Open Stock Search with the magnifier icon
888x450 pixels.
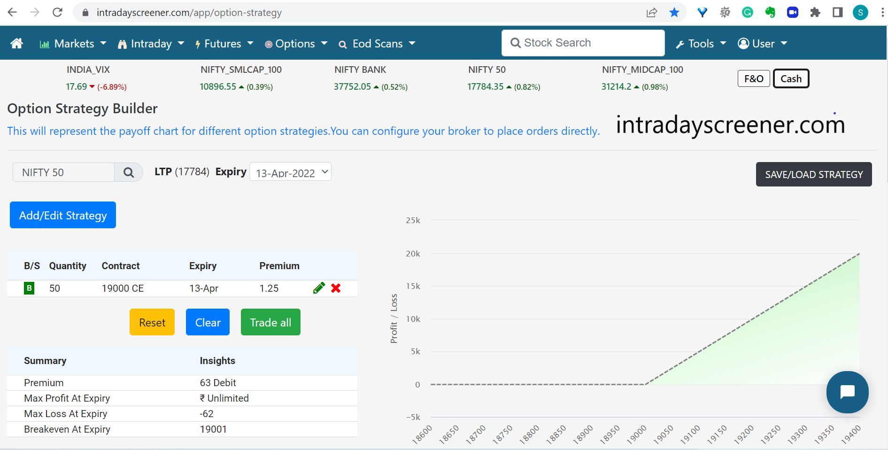[x=516, y=42]
